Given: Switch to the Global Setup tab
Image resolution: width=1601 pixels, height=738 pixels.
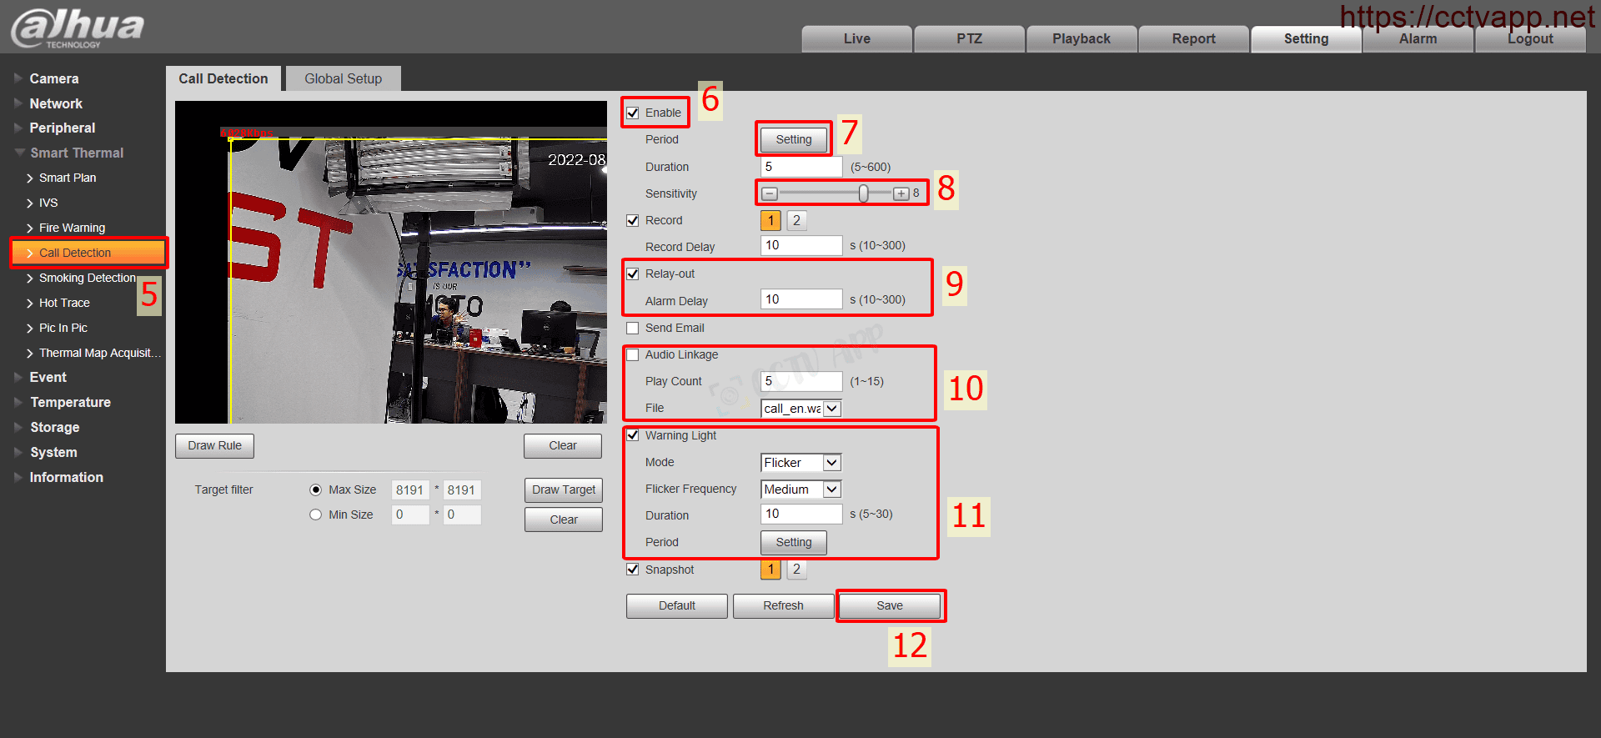Looking at the screenshot, I should [x=343, y=78].
